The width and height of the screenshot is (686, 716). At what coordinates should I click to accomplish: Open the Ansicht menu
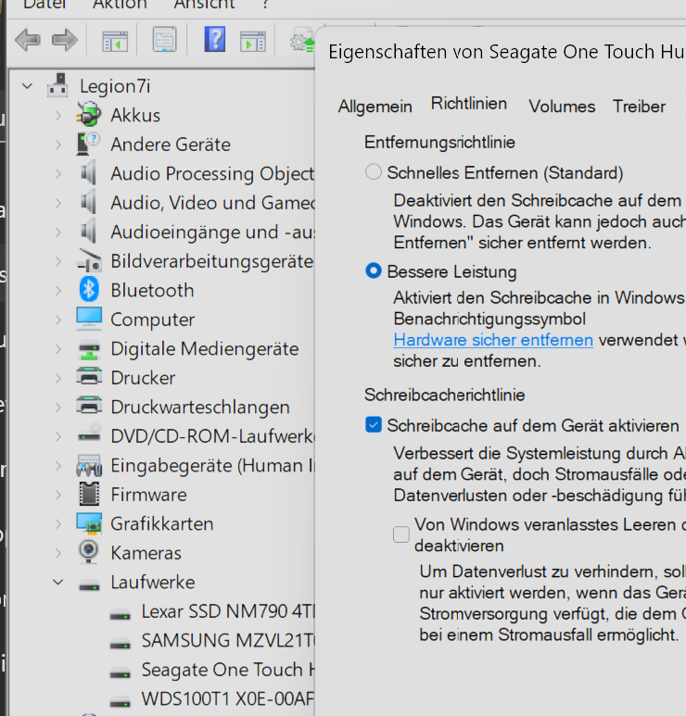(x=204, y=5)
